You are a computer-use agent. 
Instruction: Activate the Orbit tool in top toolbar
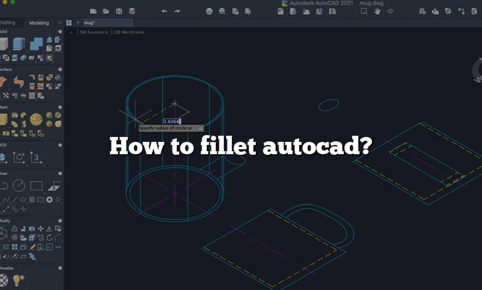point(390,11)
